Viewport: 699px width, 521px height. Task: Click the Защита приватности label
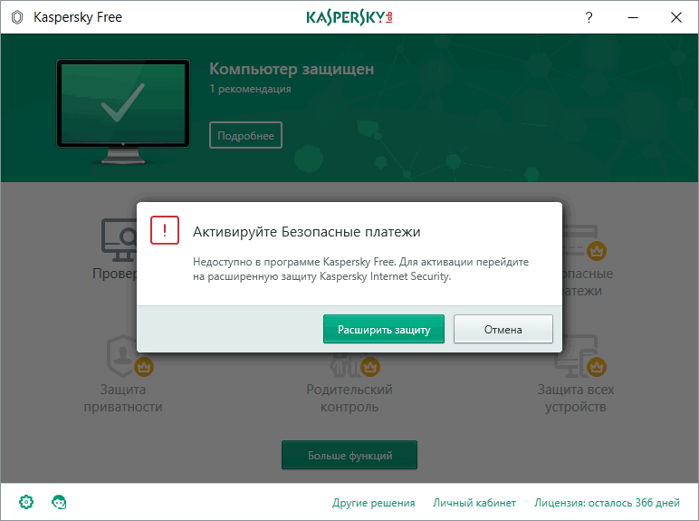[123, 398]
